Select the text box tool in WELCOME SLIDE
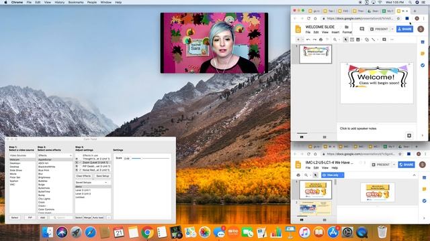This screenshot has width=430, height=241. pos(352,39)
